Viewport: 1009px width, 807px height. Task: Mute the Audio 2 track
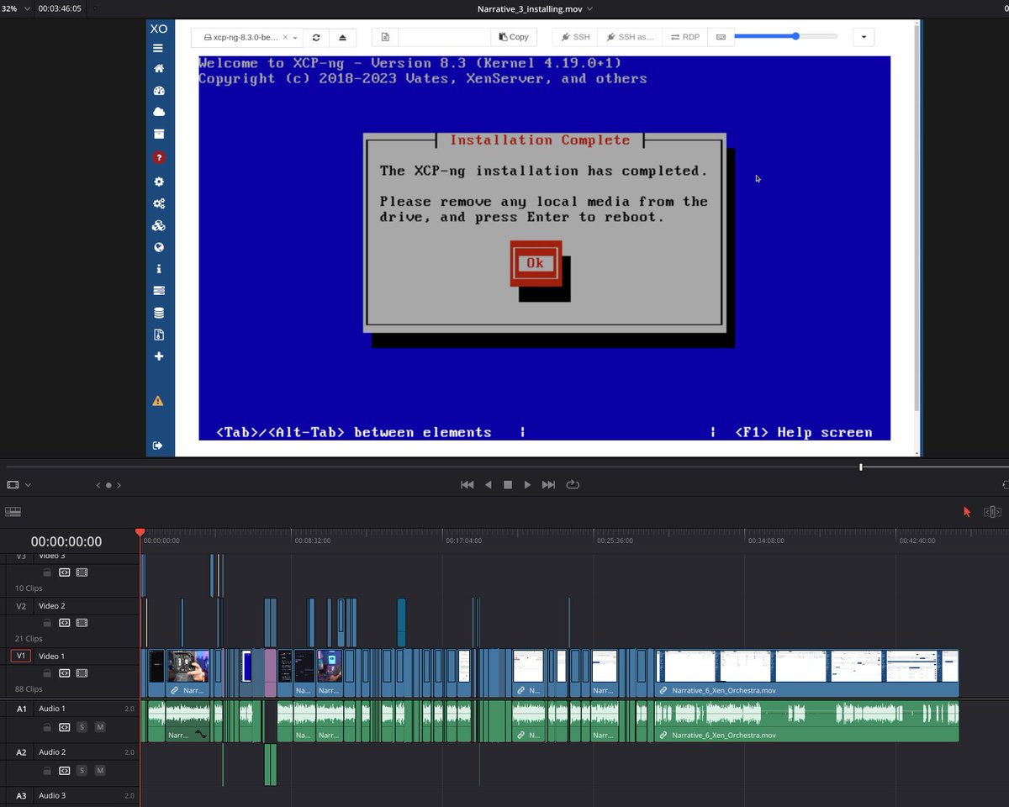(100, 771)
